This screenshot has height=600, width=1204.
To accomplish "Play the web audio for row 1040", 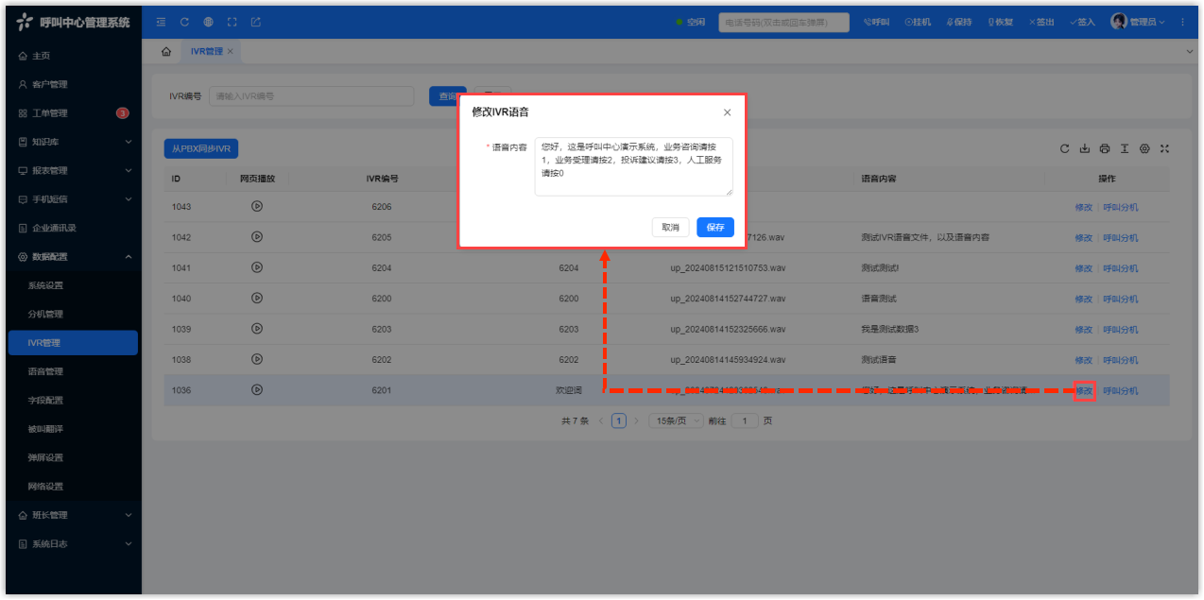I will tap(257, 298).
